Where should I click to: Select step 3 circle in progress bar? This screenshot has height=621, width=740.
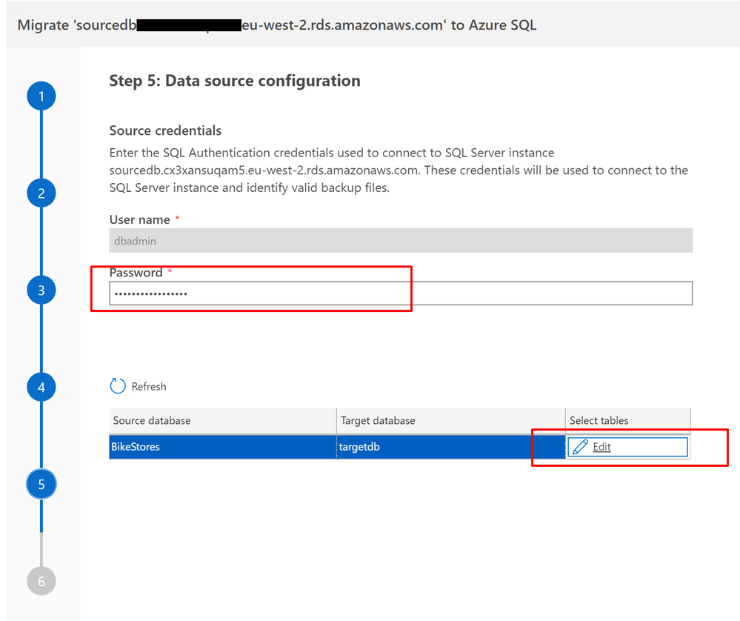41,290
